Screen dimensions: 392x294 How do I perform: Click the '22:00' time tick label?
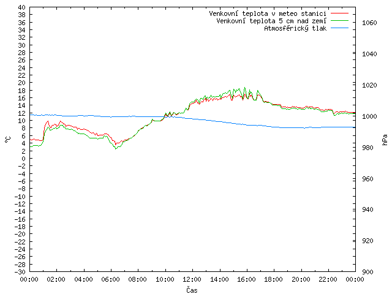click(x=328, y=279)
